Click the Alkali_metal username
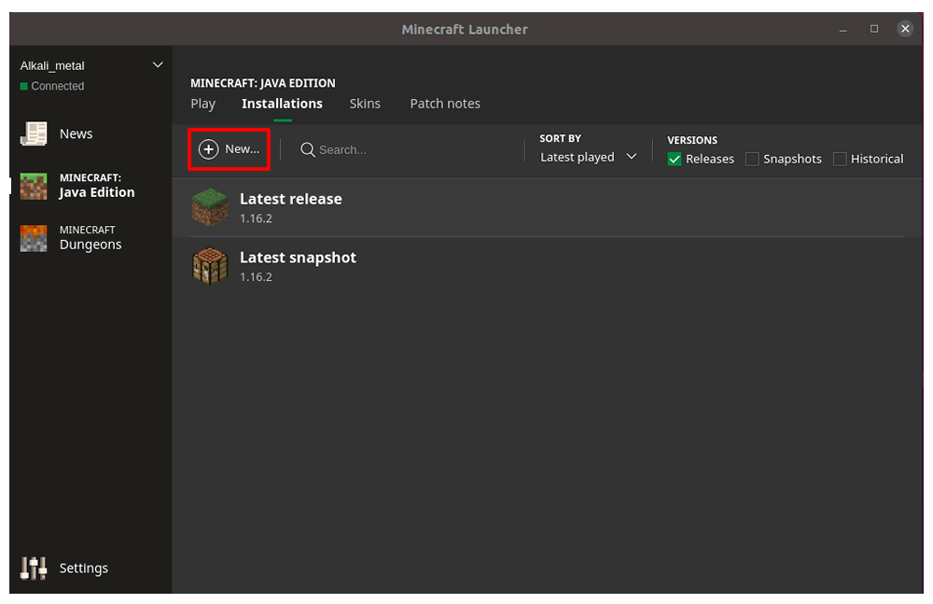Viewport: 933px width, 604px height. [52, 66]
